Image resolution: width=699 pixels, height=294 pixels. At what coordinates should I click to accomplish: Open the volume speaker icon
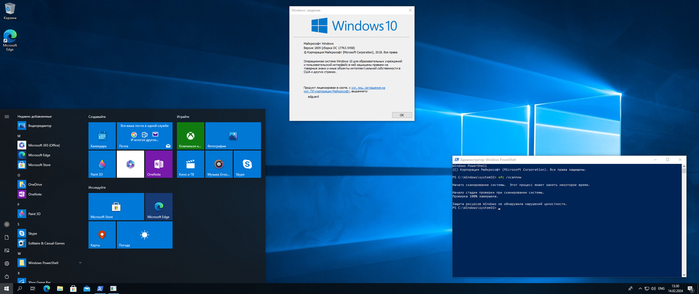tap(653, 289)
